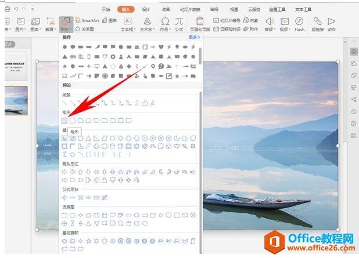Viewport: 359px width, 258px height.
Task: Choose the rectangle shape under 矩形
Action: pos(64,121)
